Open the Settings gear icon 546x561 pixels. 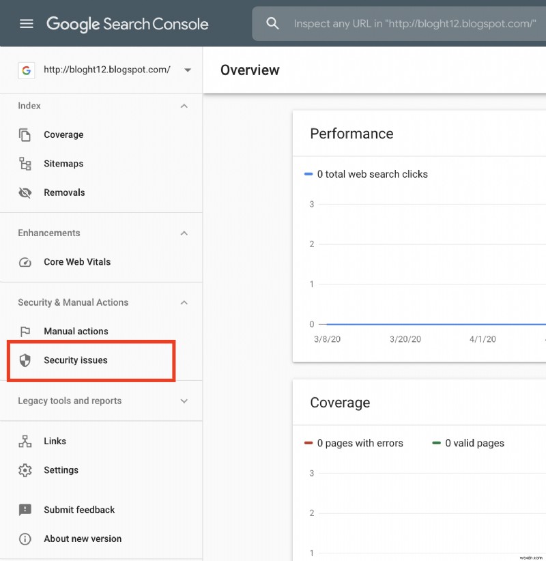click(x=25, y=470)
